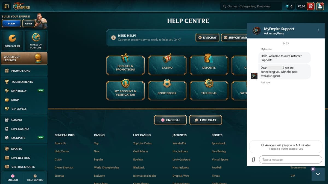
Task: Open Technical help category card
Action: click(x=209, y=91)
